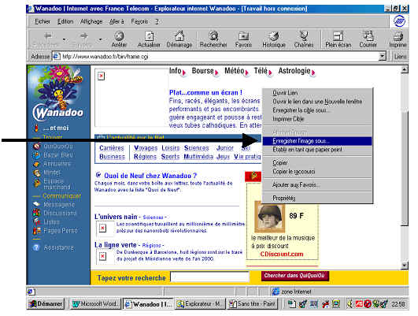Open the Historique toolbar icon
Screen dimensions: 418x316
click(274, 36)
